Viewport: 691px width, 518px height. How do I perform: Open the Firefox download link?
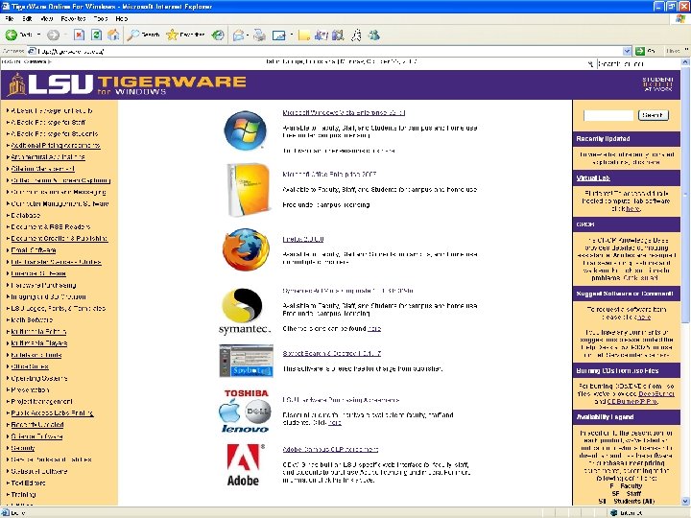tap(303, 239)
